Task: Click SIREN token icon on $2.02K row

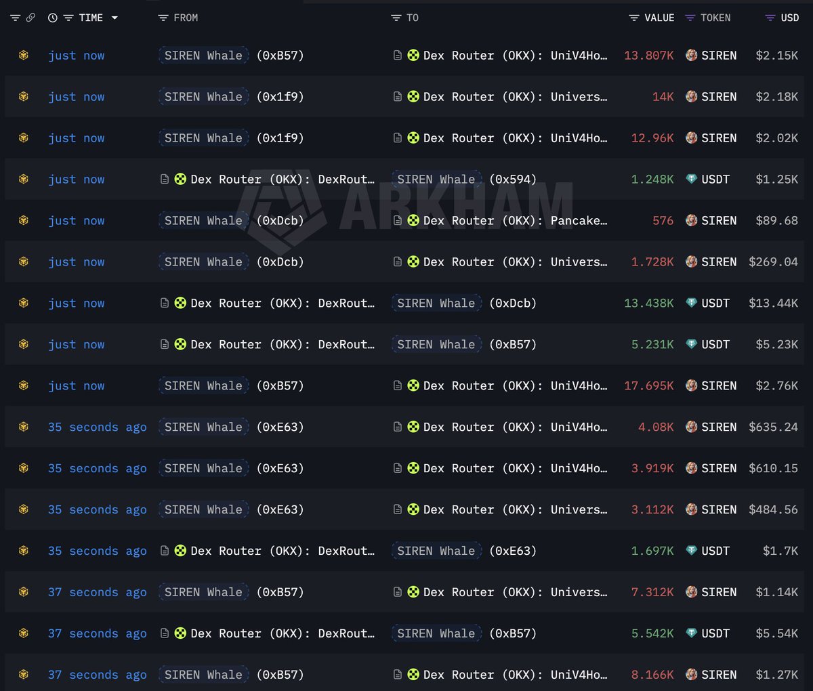Action: 692,138
